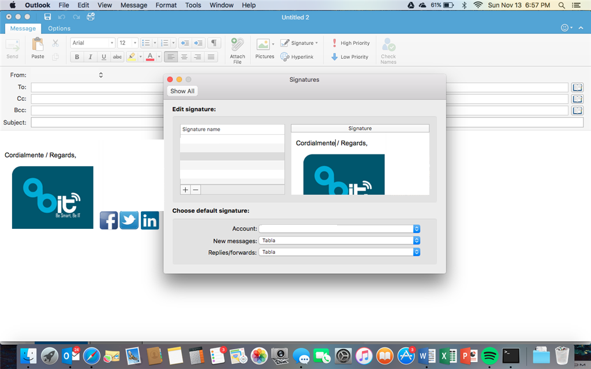The image size is (591, 369).
Task: Click the Show All button
Action: [182, 91]
